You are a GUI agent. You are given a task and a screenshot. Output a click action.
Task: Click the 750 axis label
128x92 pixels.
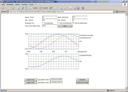[x=41, y=52]
